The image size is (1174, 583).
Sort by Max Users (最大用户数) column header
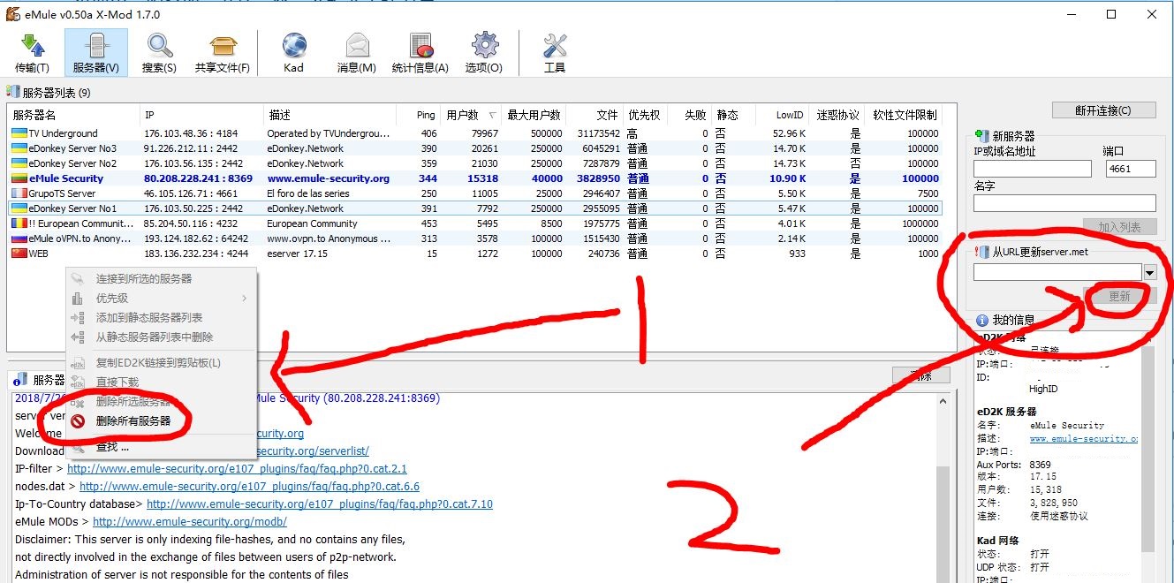pos(534,115)
